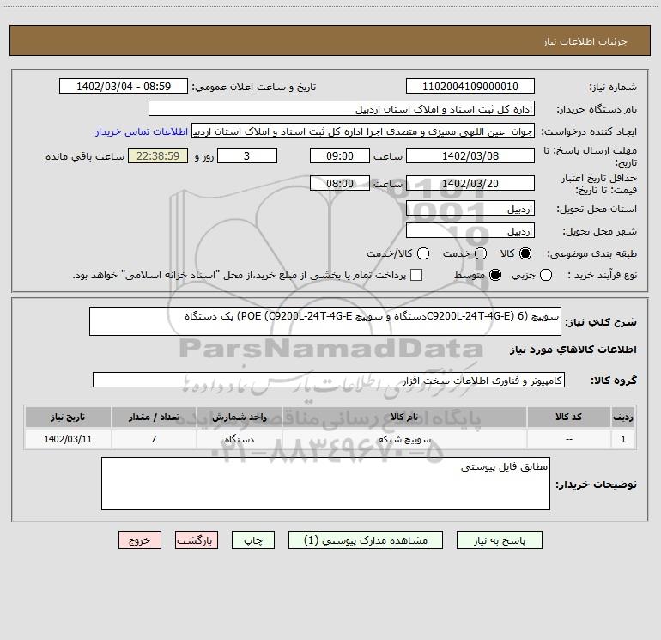The image size is (661, 640).
Task: Choose the کالا/خدمت radio button
Action: click(423, 253)
